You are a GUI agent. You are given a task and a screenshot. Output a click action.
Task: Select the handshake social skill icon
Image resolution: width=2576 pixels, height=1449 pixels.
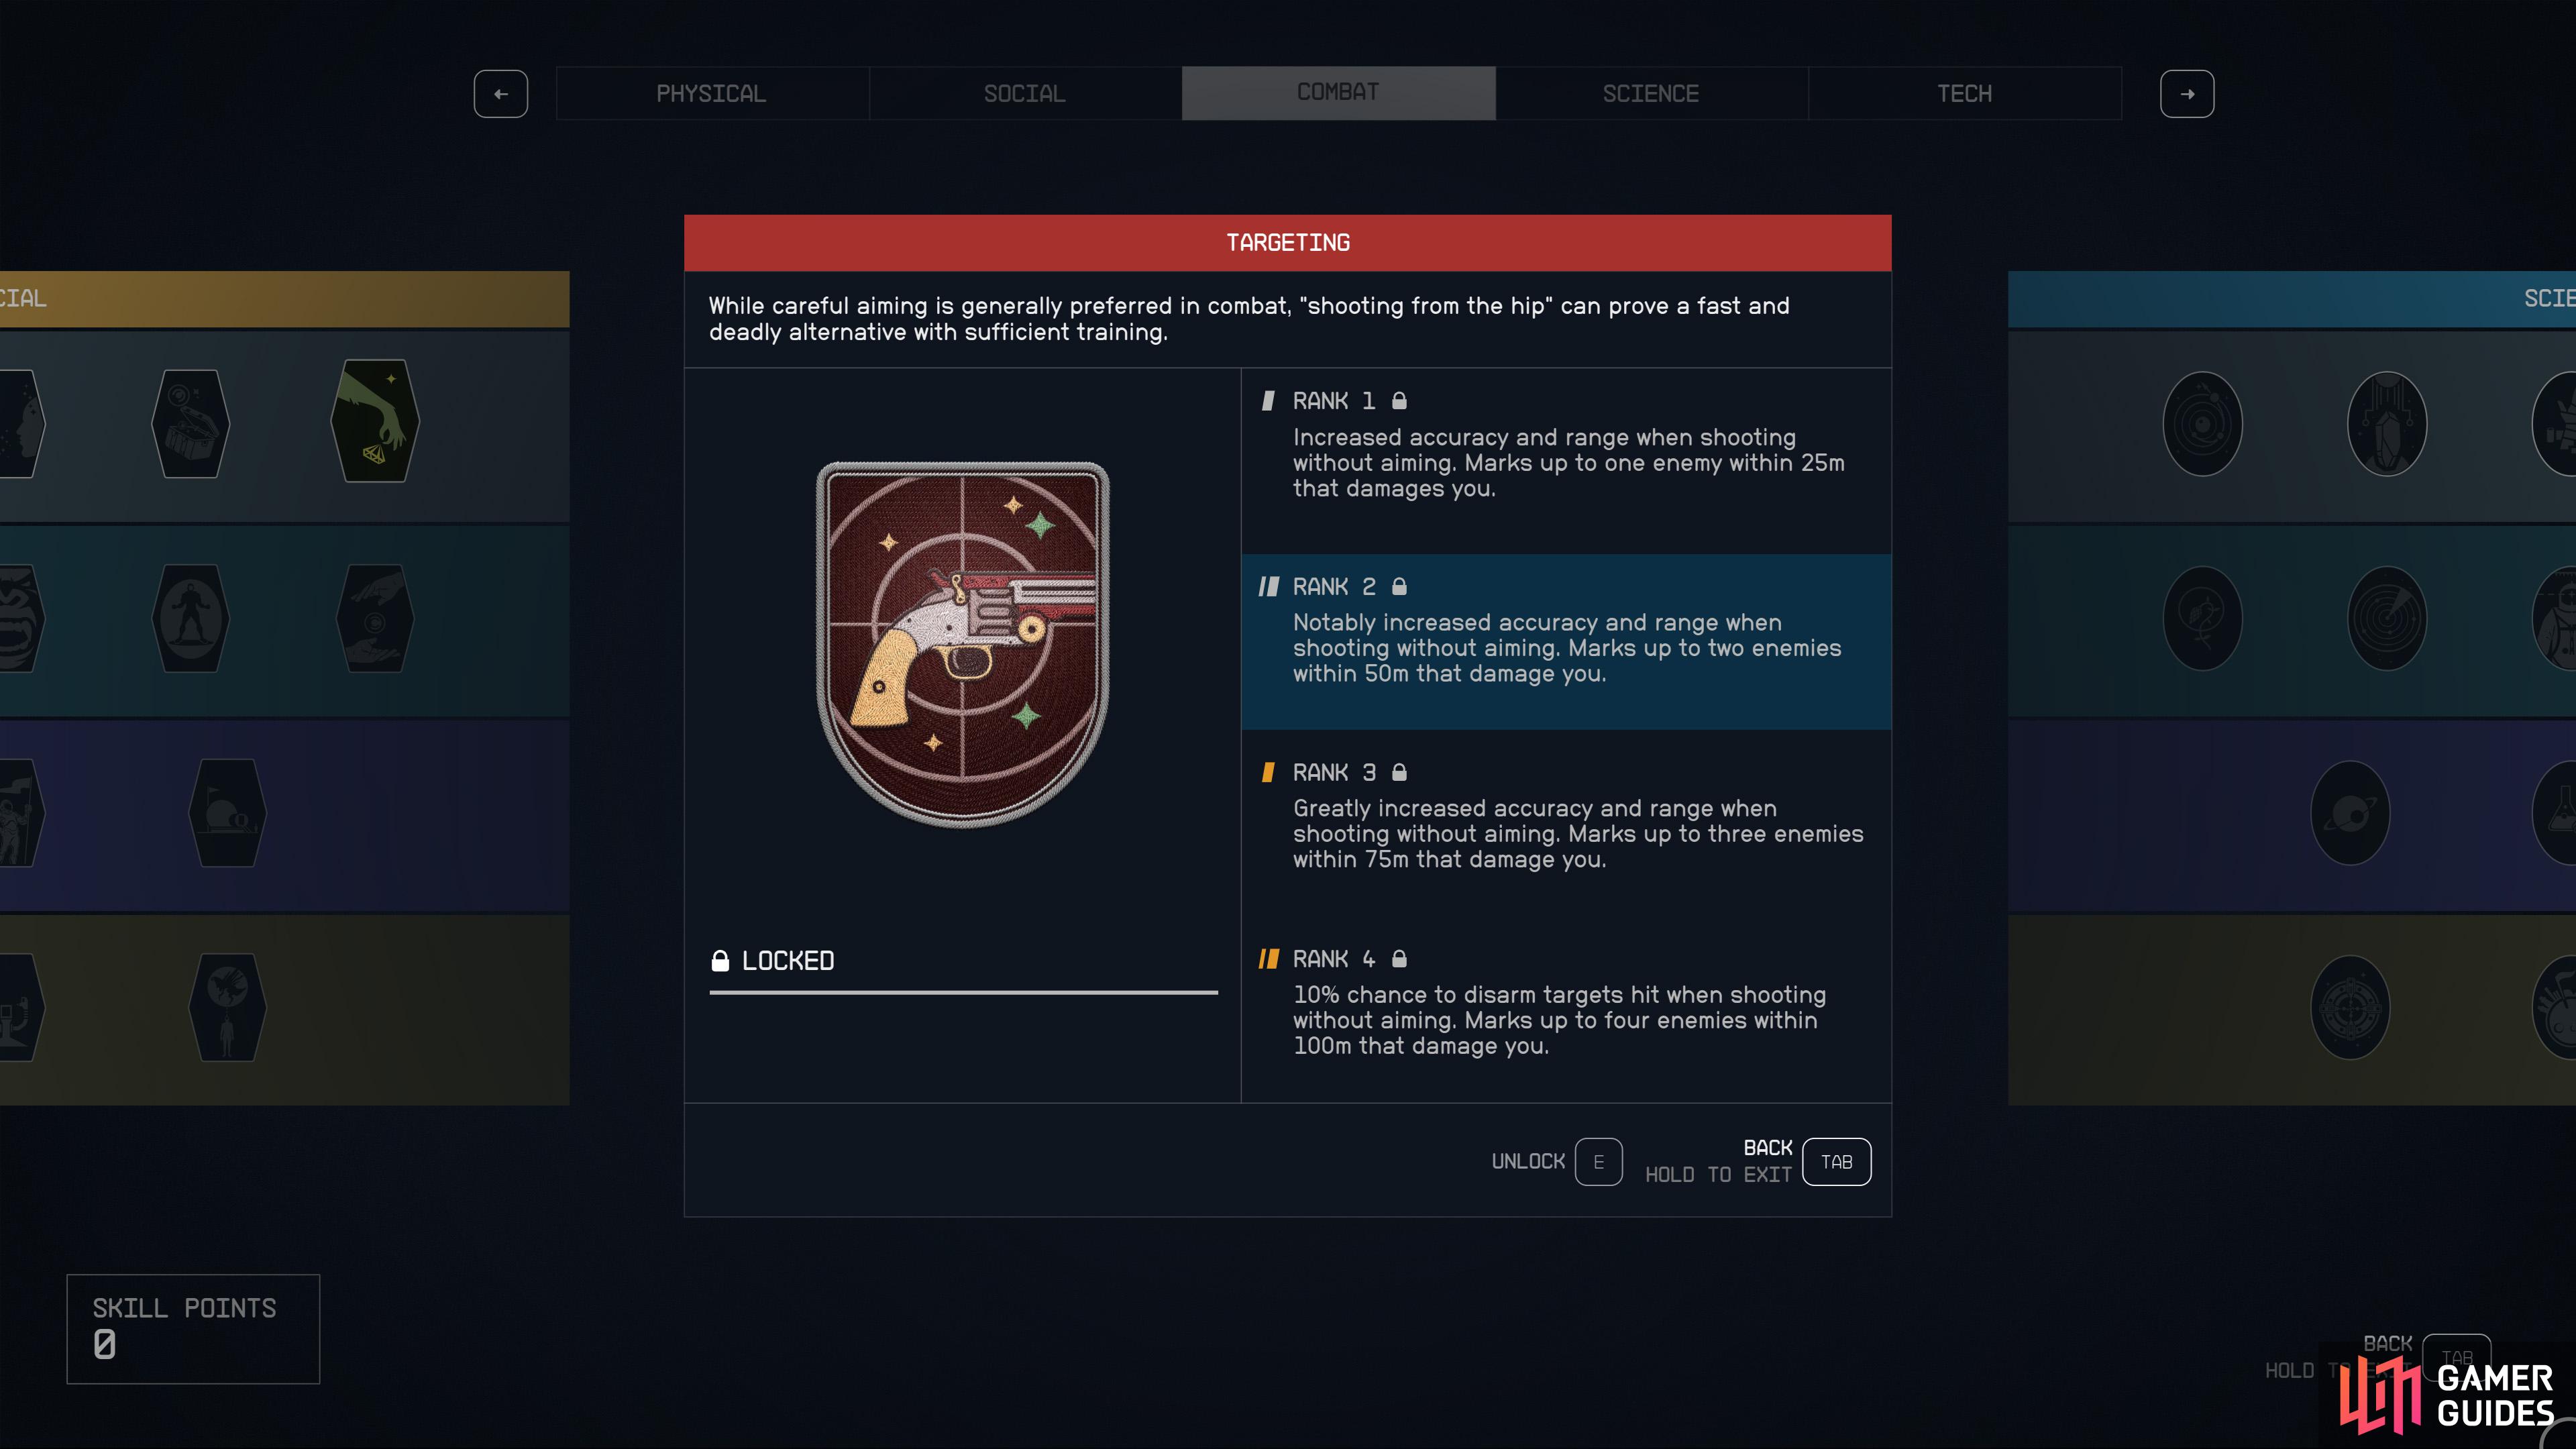click(x=375, y=618)
